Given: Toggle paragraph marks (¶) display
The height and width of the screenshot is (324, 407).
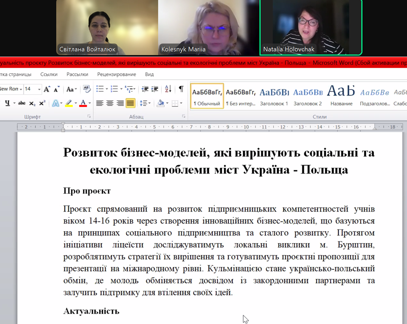Looking at the screenshot, I should pyautogui.click(x=181, y=89).
